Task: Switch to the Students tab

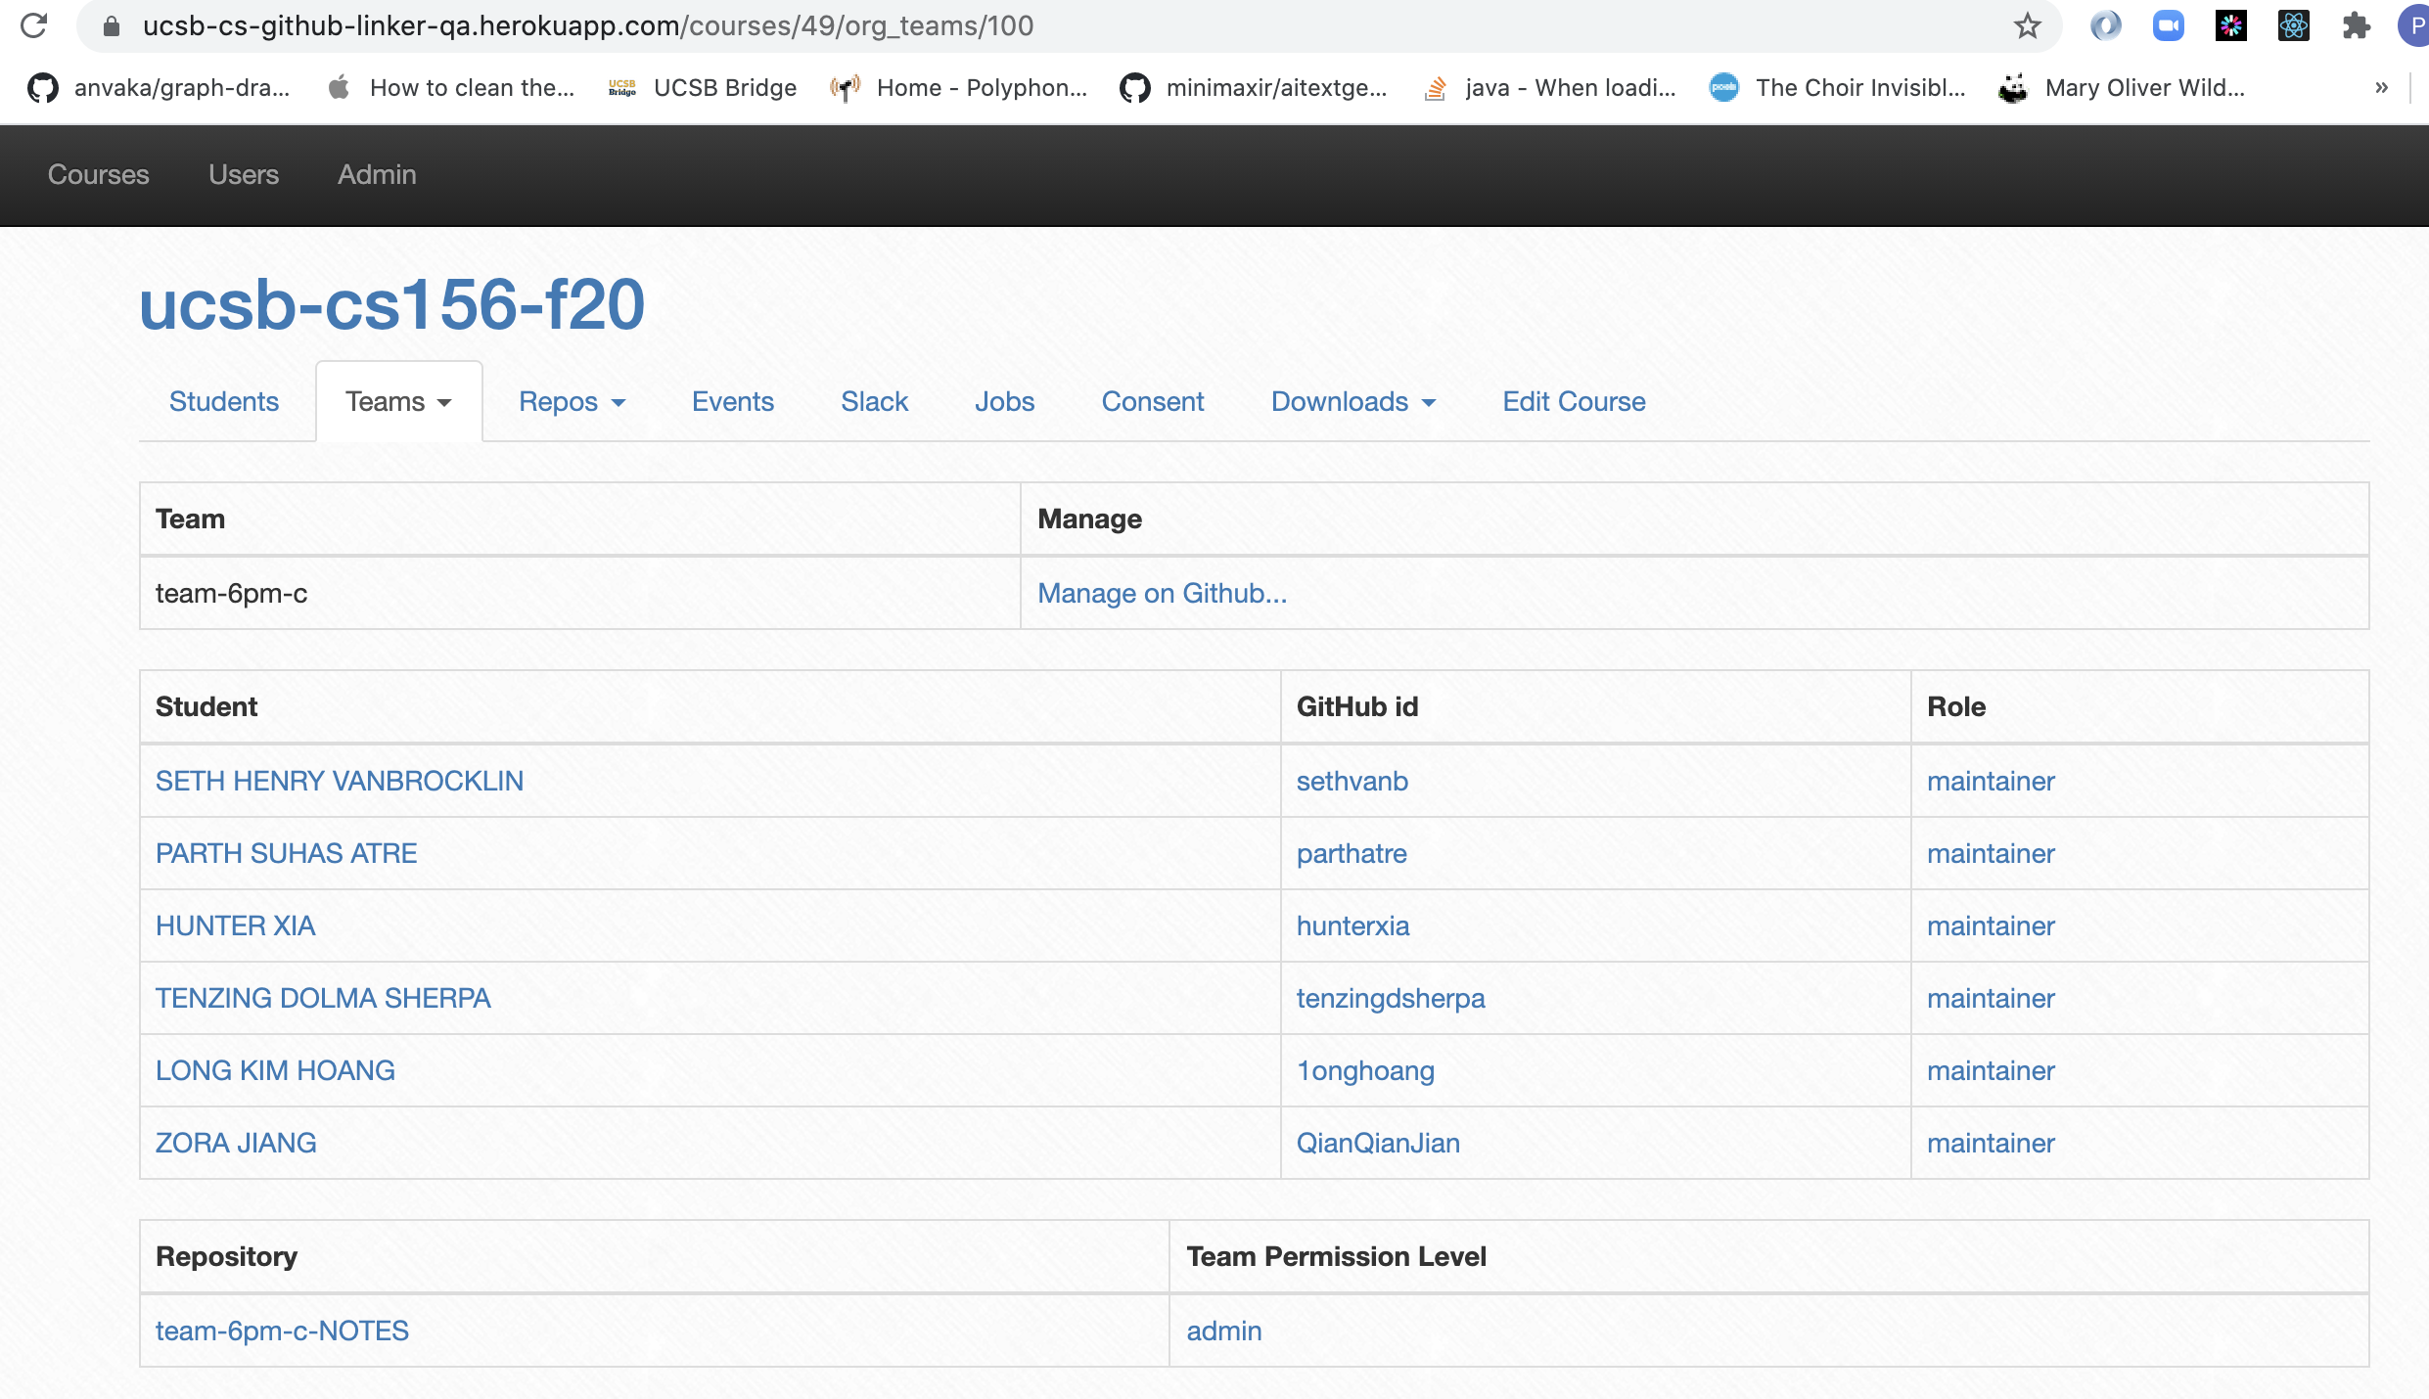Action: [x=223, y=402]
